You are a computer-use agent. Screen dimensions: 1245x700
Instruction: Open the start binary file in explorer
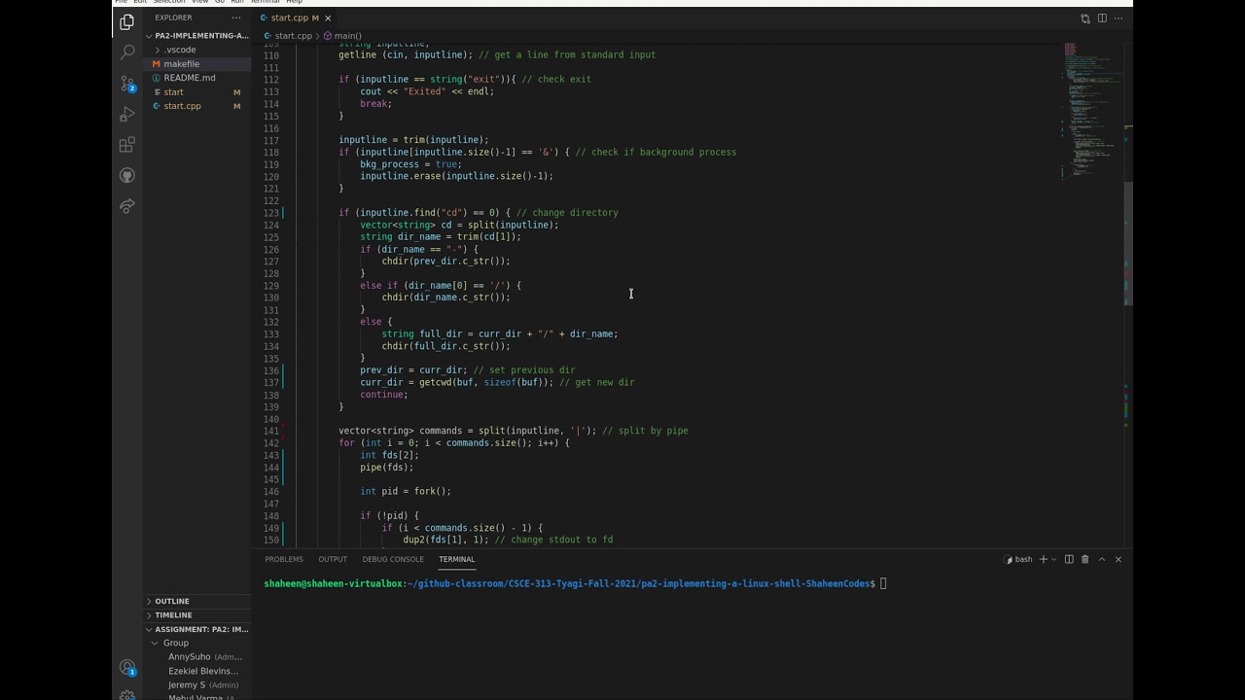click(x=197, y=91)
